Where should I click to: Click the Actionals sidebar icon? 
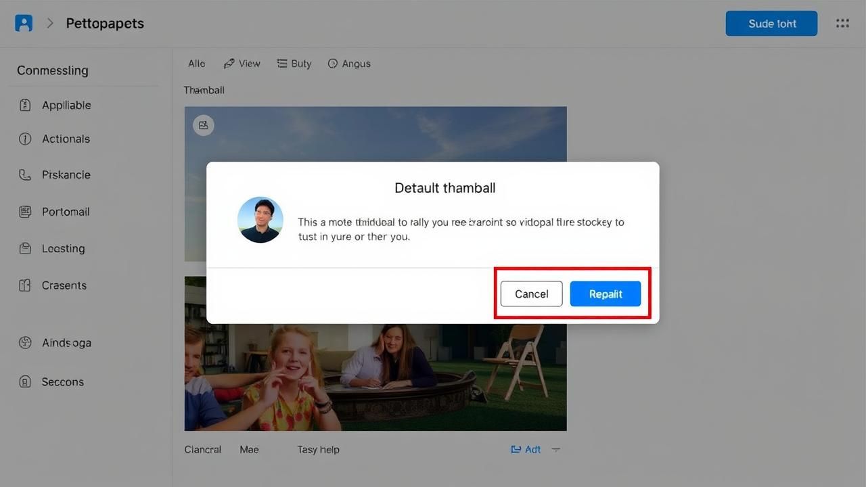(x=25, y=139)
